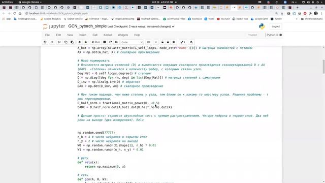Open the Apps bookmark shortcut
The height and width of the screenshot is (183, 325).
tap(7, 19)
